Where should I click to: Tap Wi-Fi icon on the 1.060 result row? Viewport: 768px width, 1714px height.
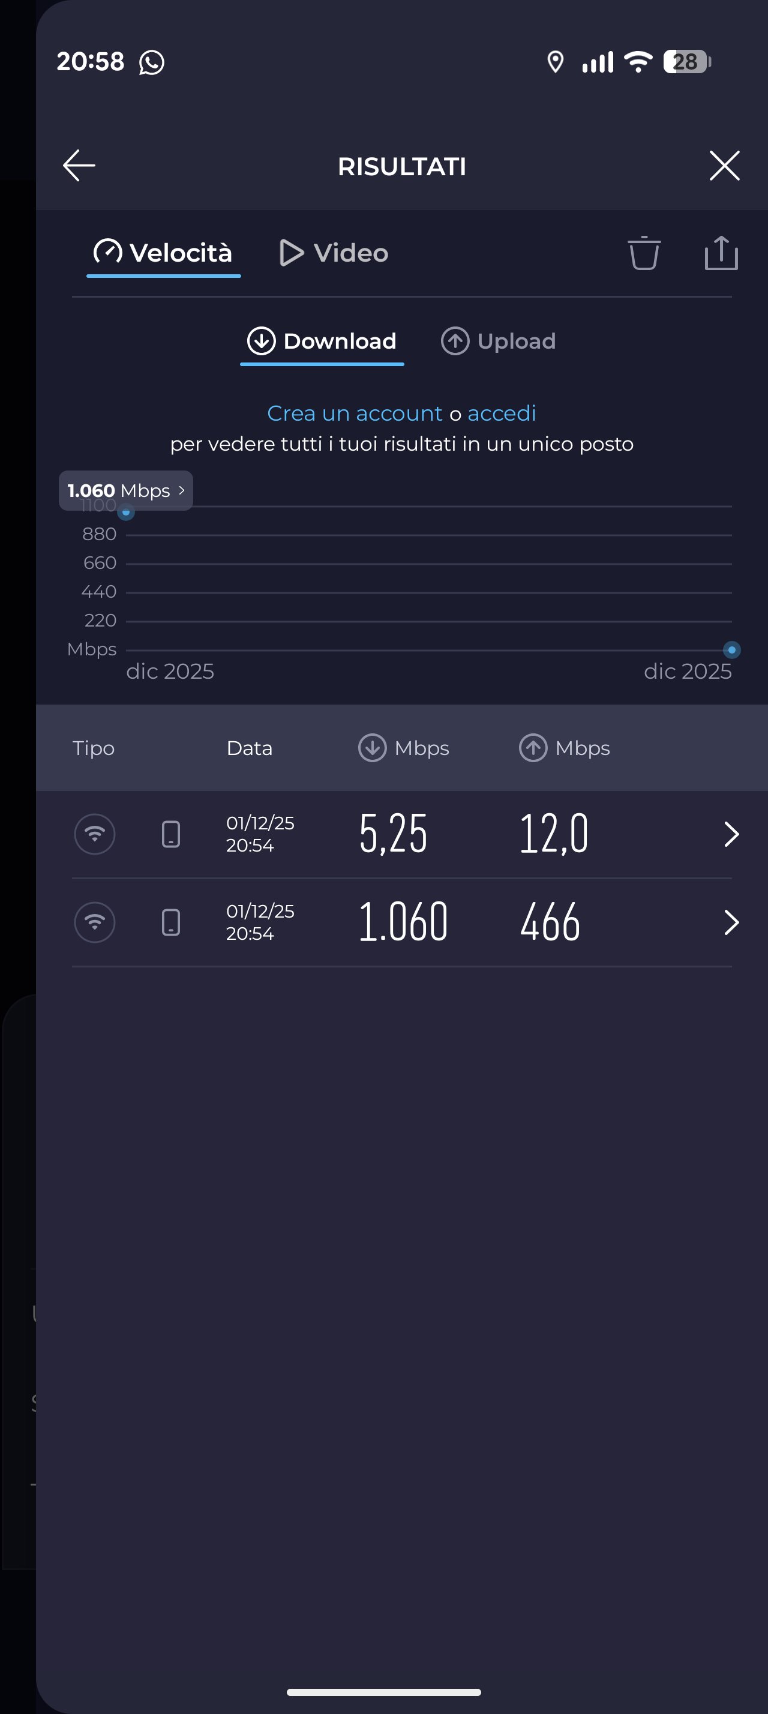94,922
